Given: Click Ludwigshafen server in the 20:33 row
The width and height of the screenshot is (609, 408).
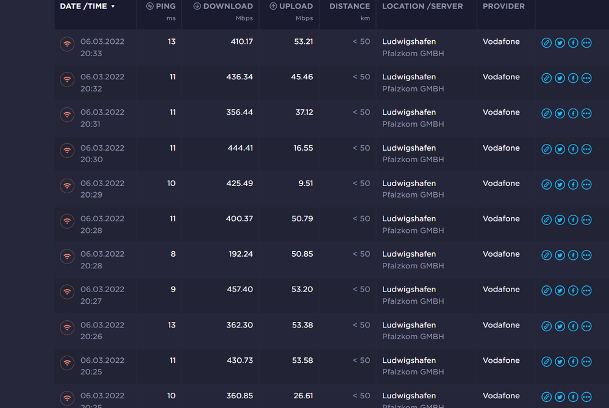Looking at the screenshot, I should (x=409, y=41).
